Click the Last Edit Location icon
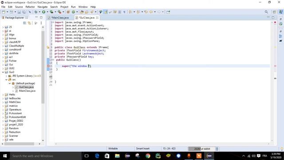284x160 pixels. tap(146, 12)
